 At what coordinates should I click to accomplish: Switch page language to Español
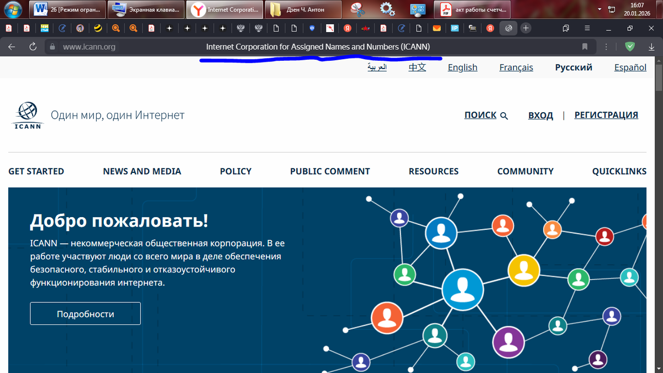(630, 67)
